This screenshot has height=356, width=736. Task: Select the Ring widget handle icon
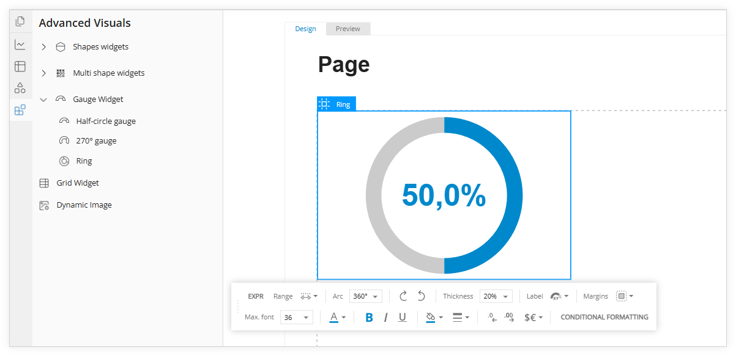click(x=325, y=104)
